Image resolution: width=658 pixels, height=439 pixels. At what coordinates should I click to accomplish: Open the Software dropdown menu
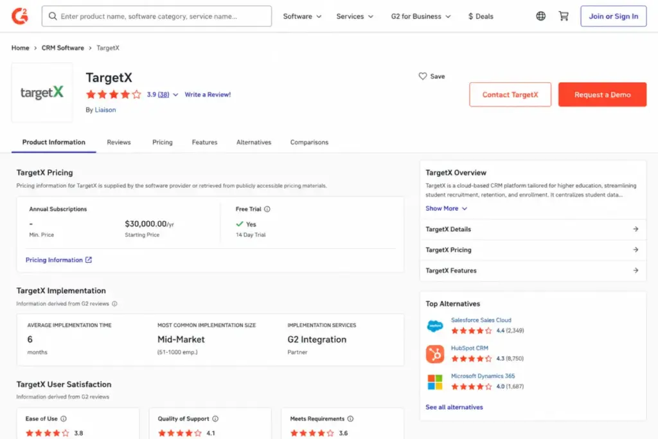coord(302,16)
